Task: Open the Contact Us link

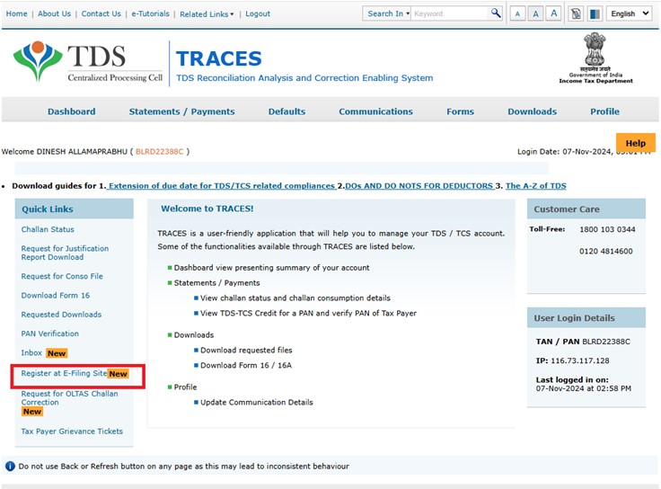Action: 101,13
